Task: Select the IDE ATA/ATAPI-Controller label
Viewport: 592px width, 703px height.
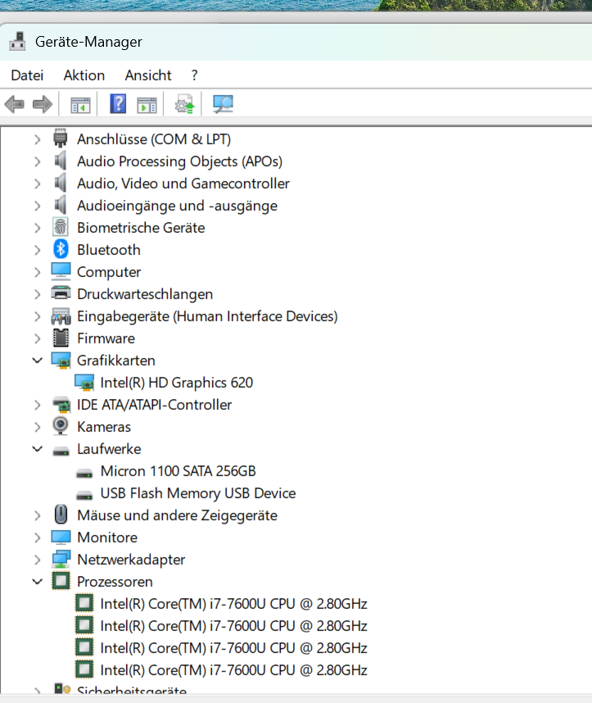Action: [x=155, y=405]
